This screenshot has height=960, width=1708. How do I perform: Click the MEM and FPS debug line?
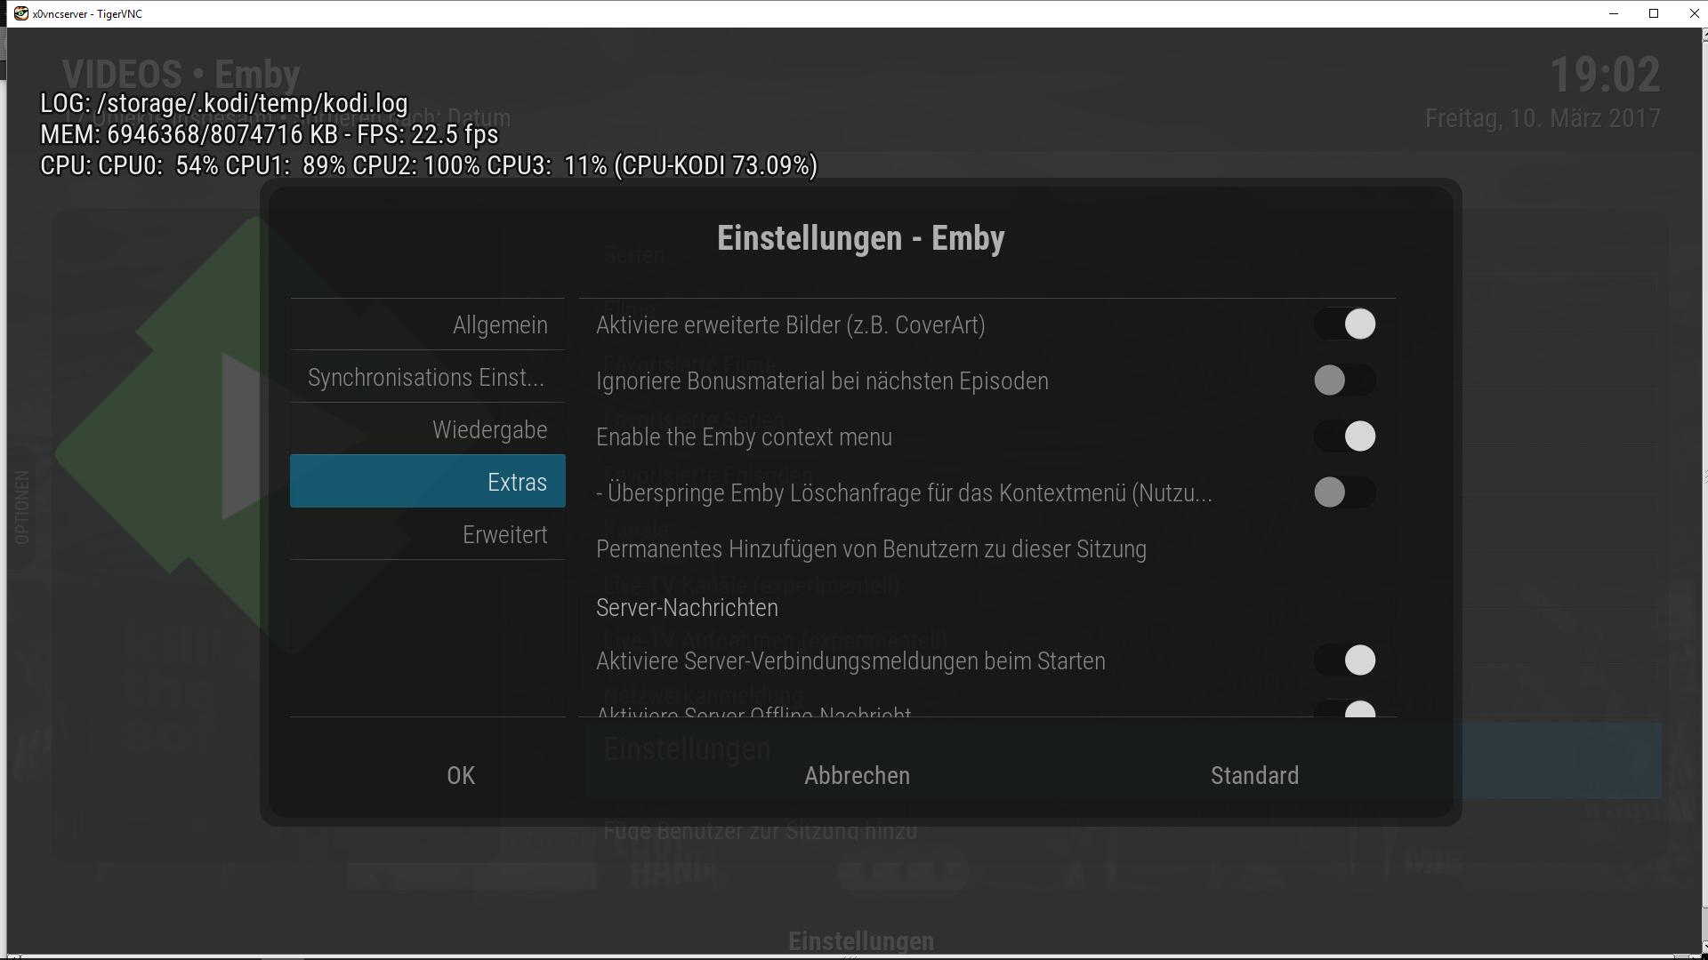[270, 134]
